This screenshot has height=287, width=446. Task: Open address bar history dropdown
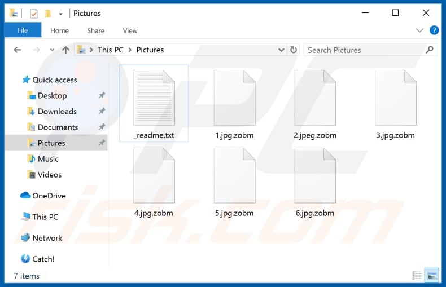[282, 50]
